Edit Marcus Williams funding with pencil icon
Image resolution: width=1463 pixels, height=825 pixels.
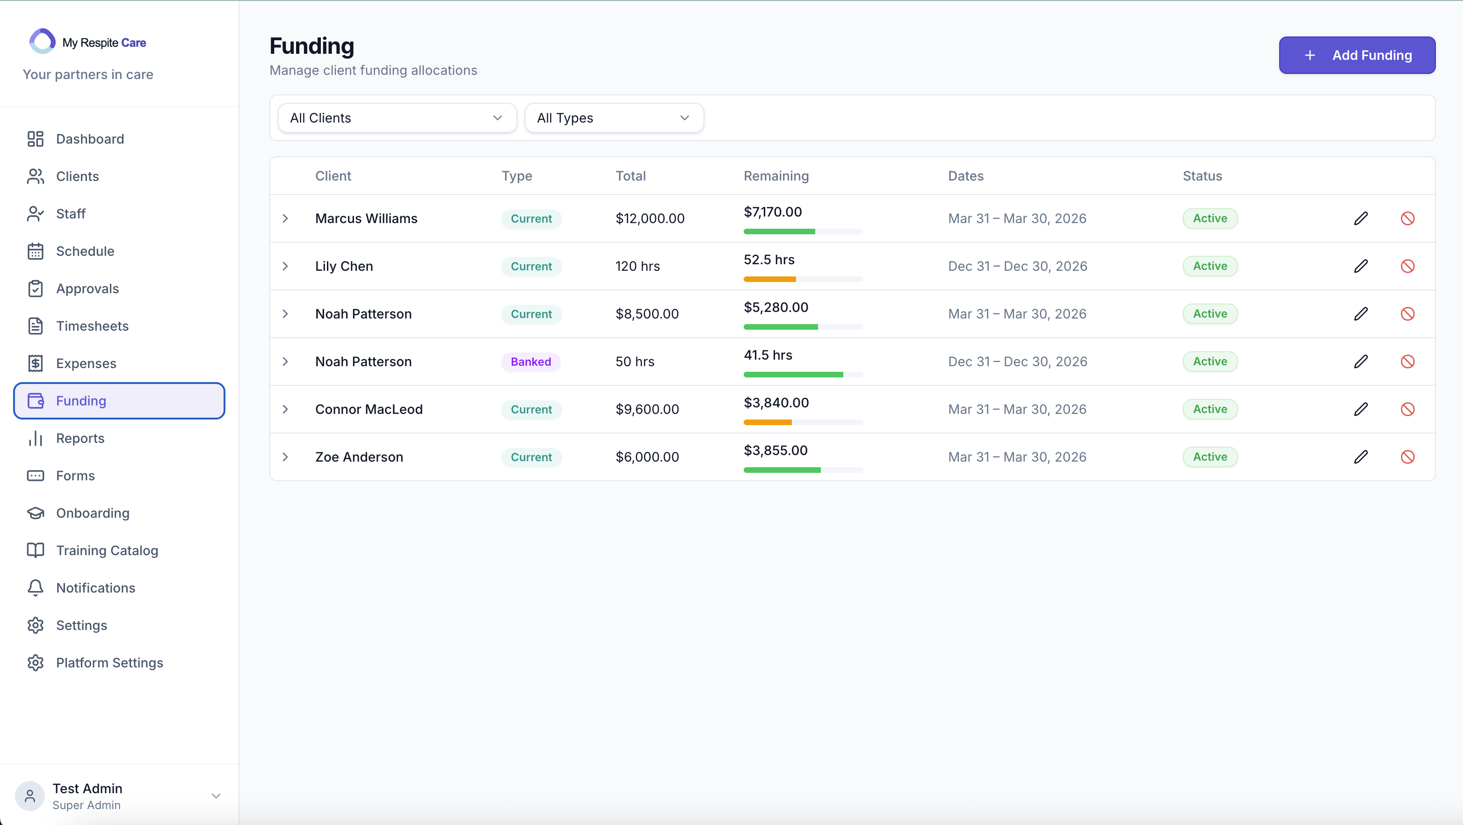[x=1361, y=218]
